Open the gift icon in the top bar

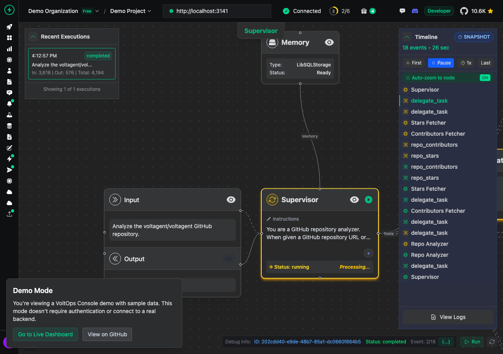[364, 11]
